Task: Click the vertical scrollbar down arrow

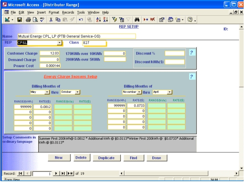Action: [241, 168]
